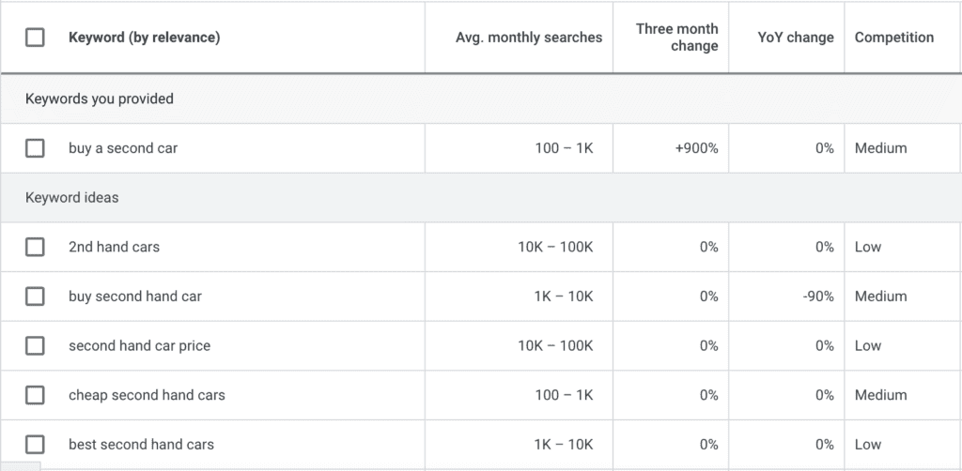This screenshot has width=962, height=471.
Task: Click the 'Keywords you provided' section header
Action: tap(99, 99)
